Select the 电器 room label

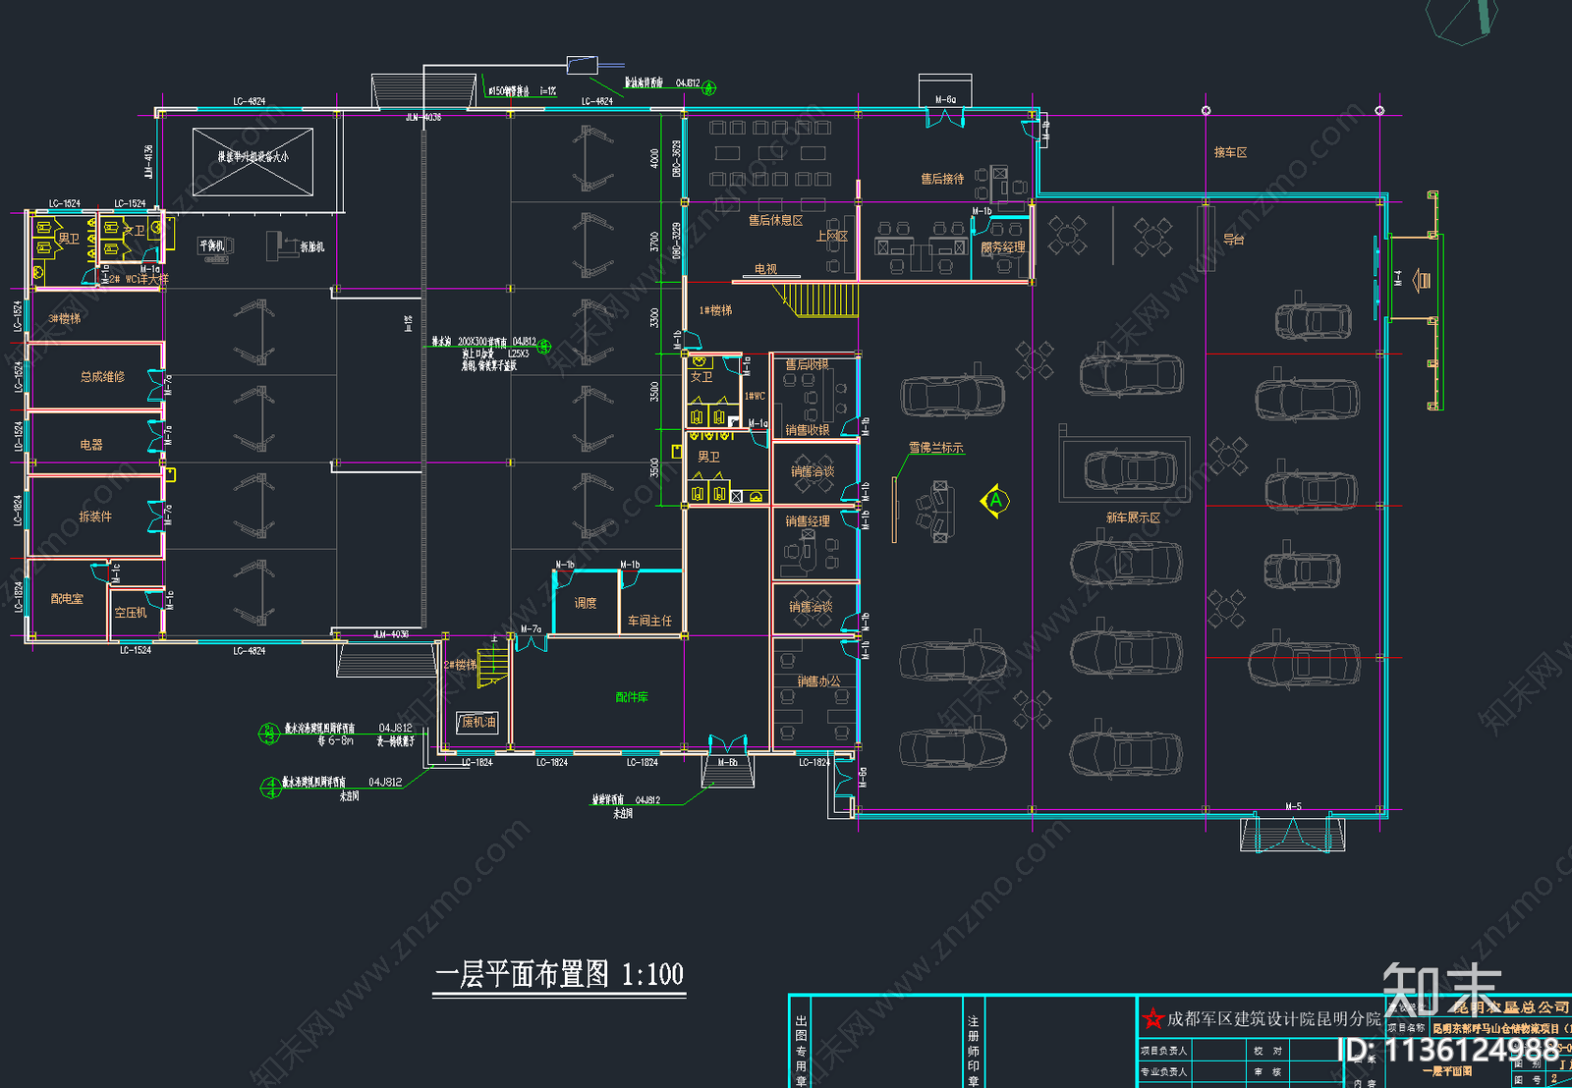(91, 445)
